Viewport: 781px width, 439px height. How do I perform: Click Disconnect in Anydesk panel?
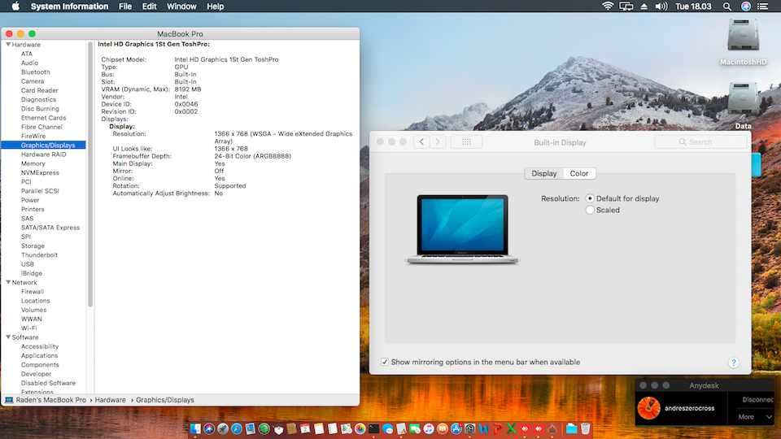756,399
